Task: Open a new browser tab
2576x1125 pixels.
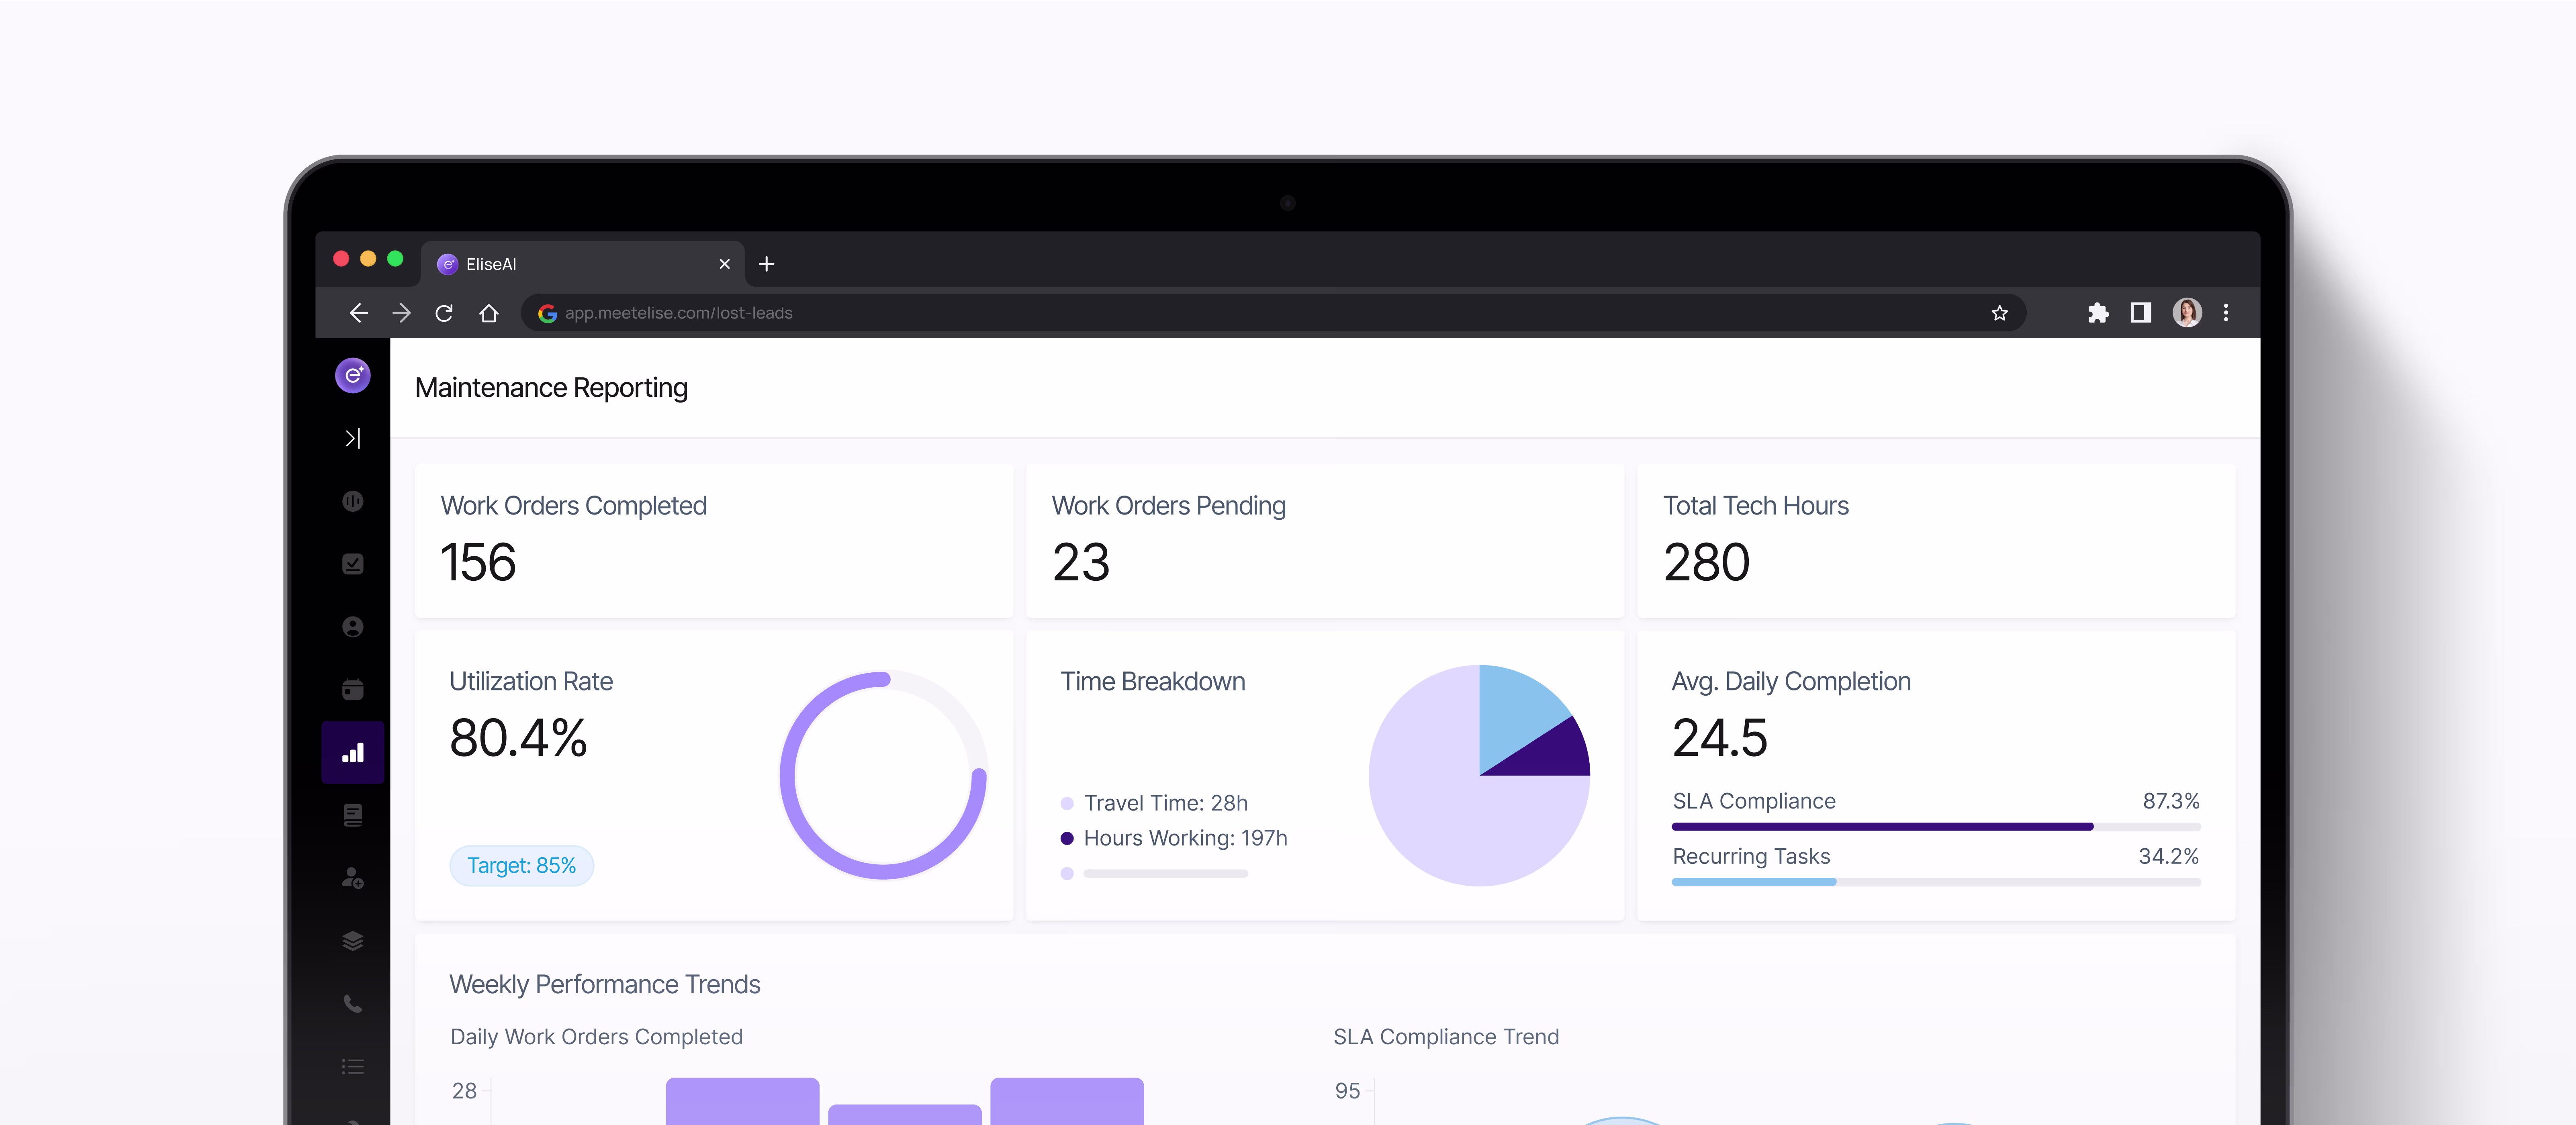Action: coord(767,264)
